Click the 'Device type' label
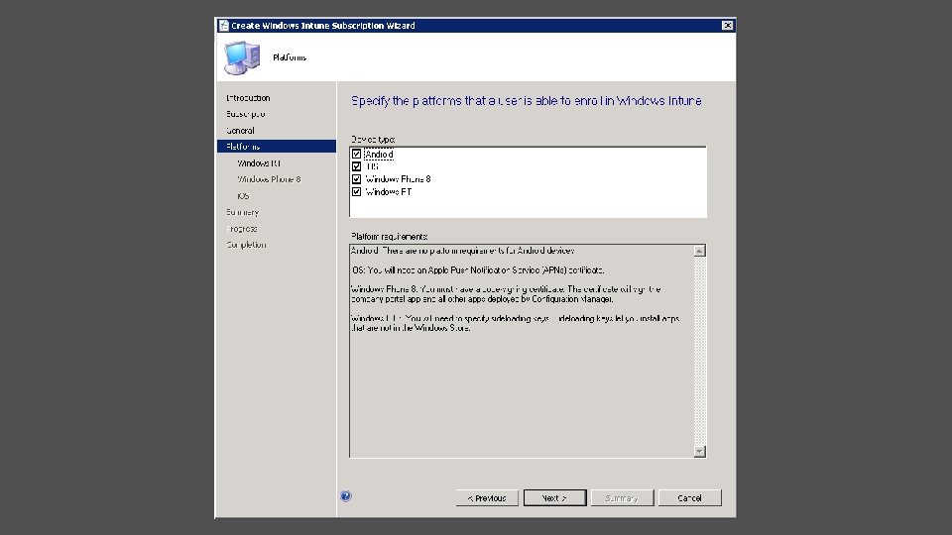Image resolution: width=952 pixels, height=535 pixels. pos(373,140)
